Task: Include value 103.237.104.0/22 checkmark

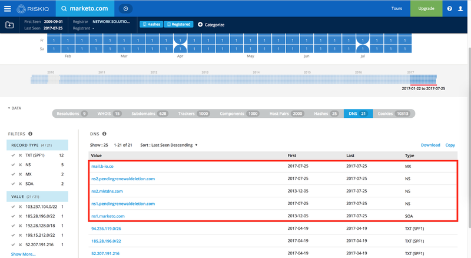Action: click(13, 207)
